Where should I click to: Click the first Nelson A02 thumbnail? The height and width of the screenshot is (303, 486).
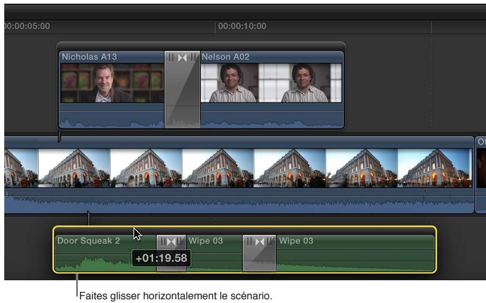[229, 83]
